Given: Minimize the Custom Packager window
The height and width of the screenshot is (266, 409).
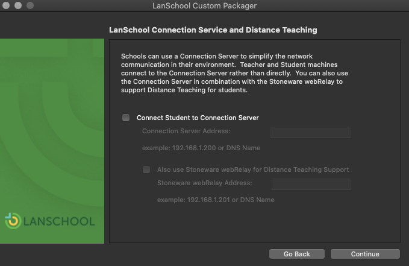Looking at the screenshot, I should pyautogui.click(x=18, y=5).
